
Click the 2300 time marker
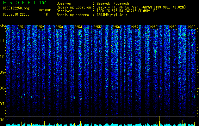[192, 27]
